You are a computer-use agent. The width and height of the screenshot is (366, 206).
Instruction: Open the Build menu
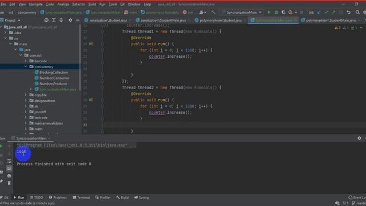click(92, 4)
